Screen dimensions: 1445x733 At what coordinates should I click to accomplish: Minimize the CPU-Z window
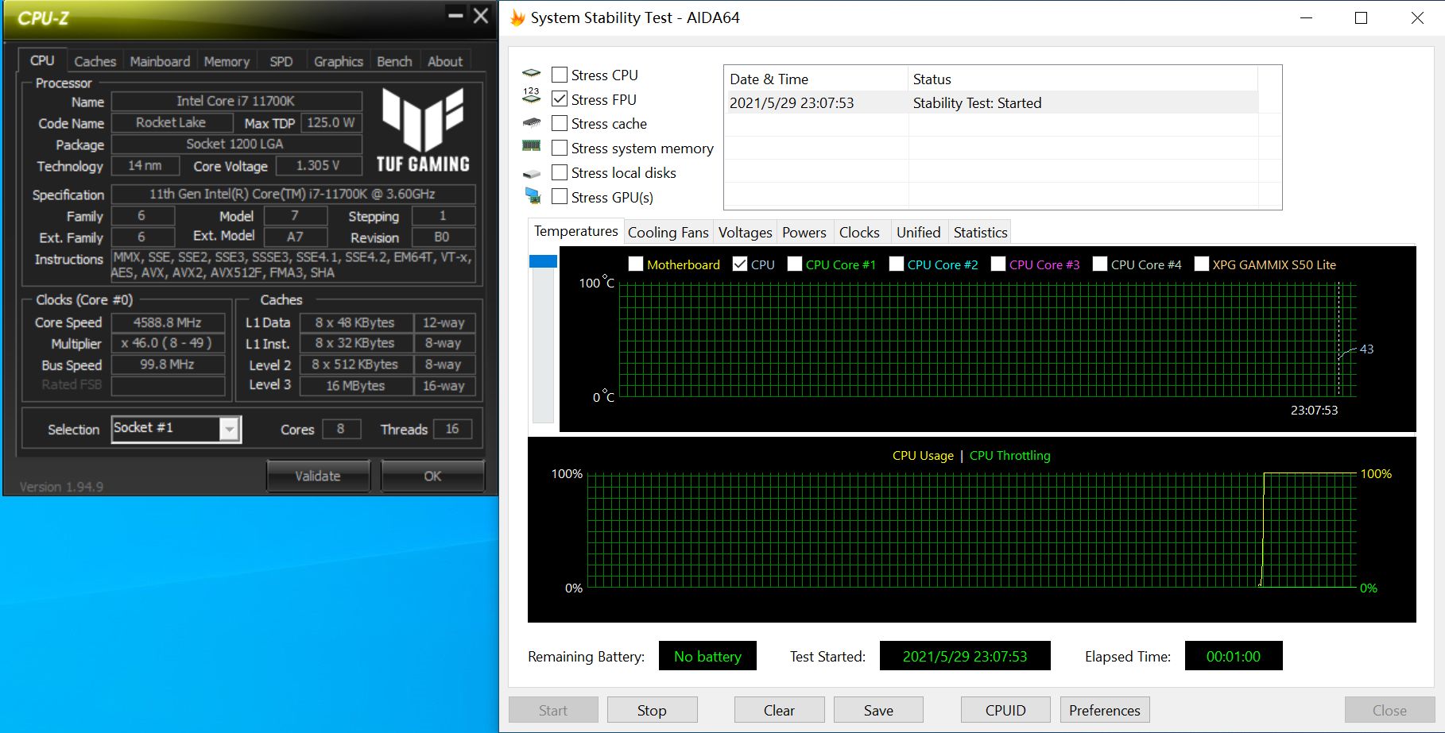click(x=455, y=15)
